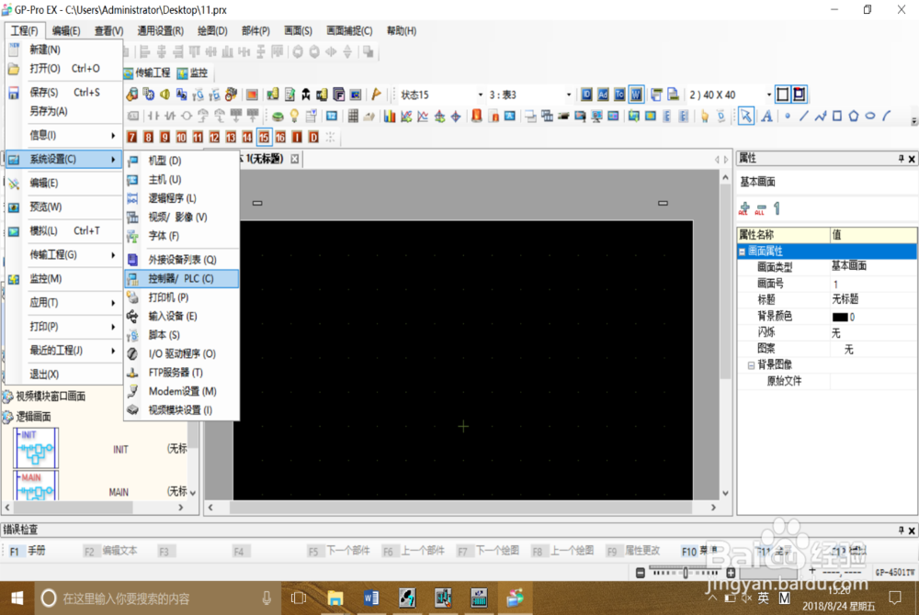Open File Explorer from the taskbar
Image resolution: width=919 pixels, height=615 pixels.
(x=335, y=598)
